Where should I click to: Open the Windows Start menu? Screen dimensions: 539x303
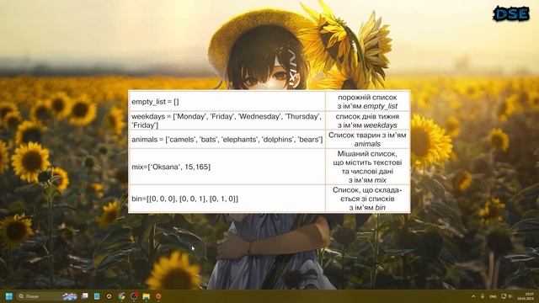point(9,296)
